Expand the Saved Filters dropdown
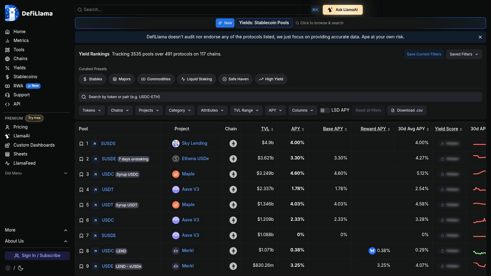Screen dimensions: 491x276 coord(464,54)
